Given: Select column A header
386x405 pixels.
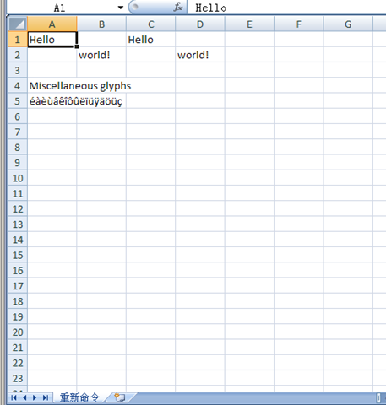Looking at the screenshot, I should pos(52,24).
